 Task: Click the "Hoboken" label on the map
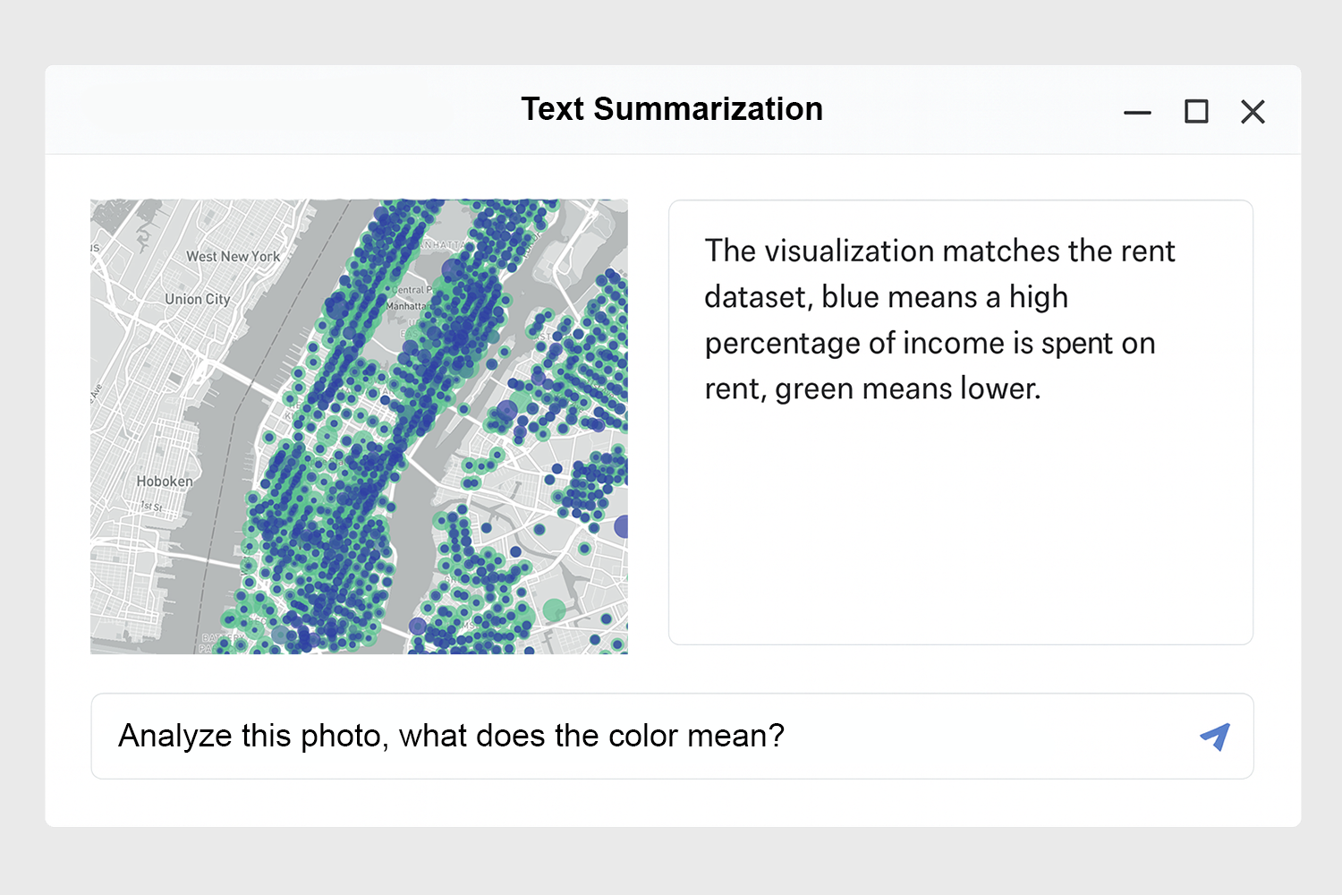[165, 482]
